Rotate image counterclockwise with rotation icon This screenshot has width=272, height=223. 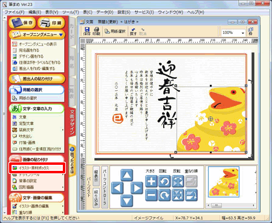pyautogui.click(x=164, y=181)
